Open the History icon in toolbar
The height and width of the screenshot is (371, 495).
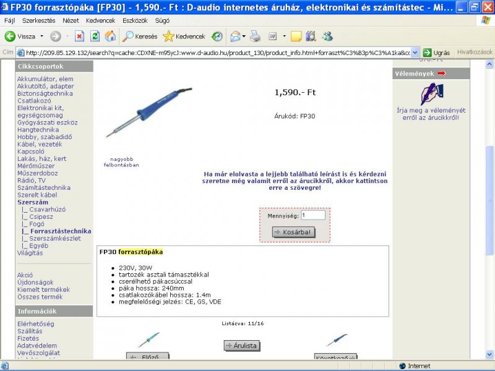(x=217, y=36)
